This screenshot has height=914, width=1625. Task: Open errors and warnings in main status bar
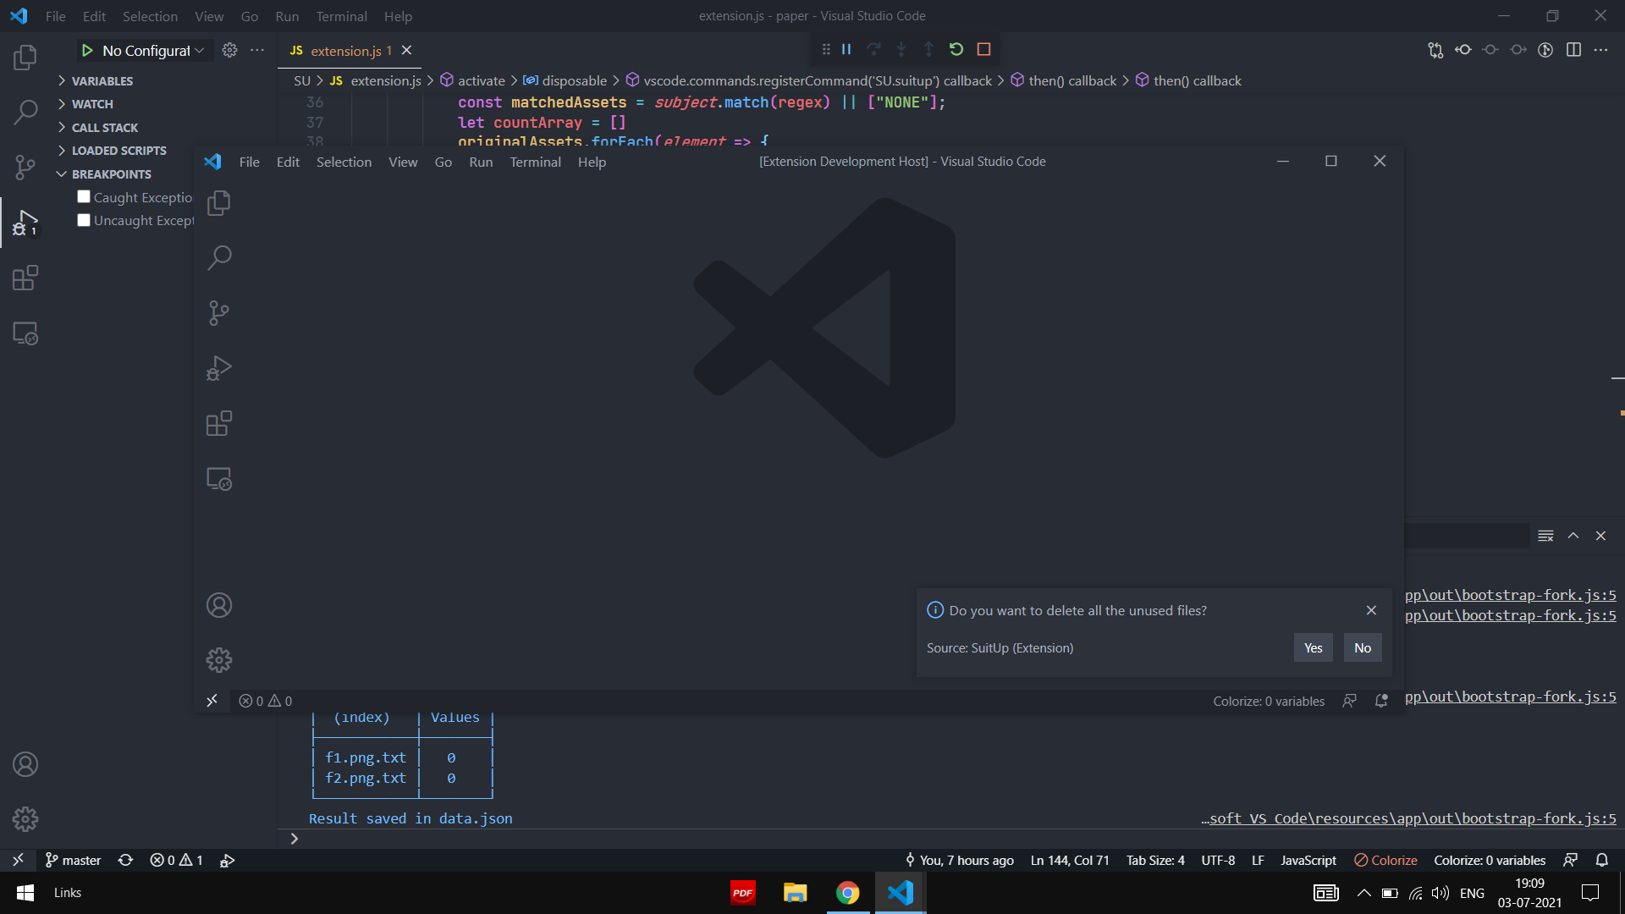(176, 860)
